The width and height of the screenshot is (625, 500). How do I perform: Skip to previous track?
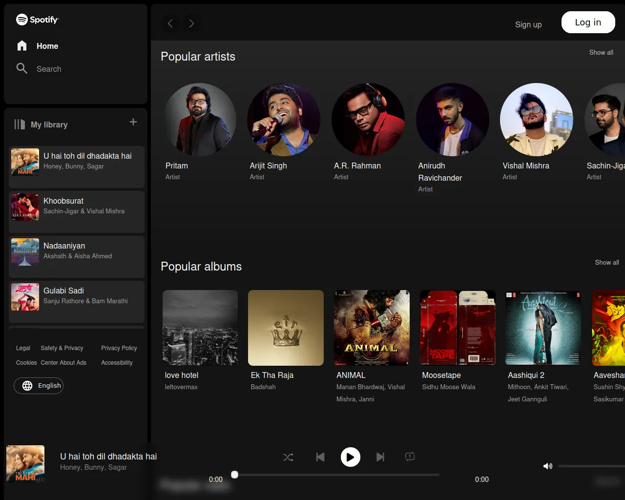click(320, 457)
